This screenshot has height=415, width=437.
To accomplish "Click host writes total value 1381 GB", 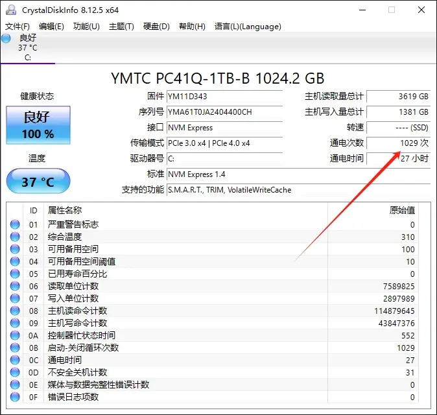I will point(399,112).
